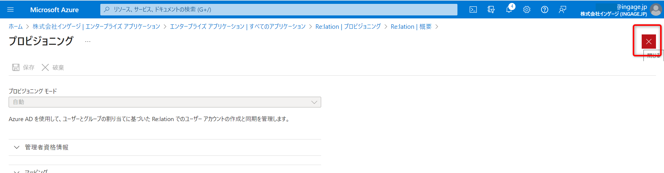
Task: Click the user account avatar
Action: pos(656,9)
